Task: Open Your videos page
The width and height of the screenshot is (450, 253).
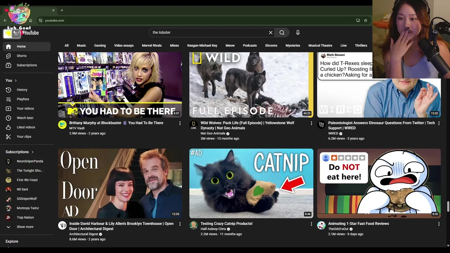Action: [27, 109]
